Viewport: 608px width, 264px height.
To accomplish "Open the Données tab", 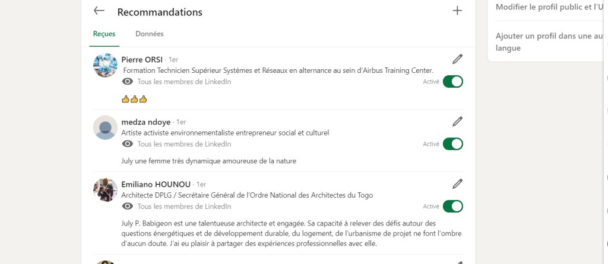I will pyautogui.click(x=150, y=34).
